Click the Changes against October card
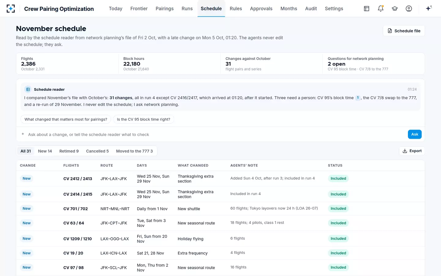Image resolution: width=441 pixels, height=276 pixels. 271,64
